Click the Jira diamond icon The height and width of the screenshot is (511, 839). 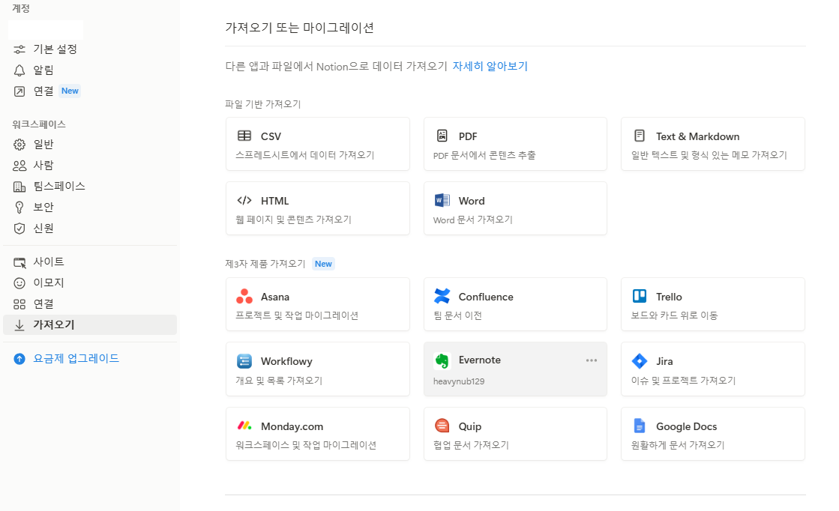pos(640,361)
